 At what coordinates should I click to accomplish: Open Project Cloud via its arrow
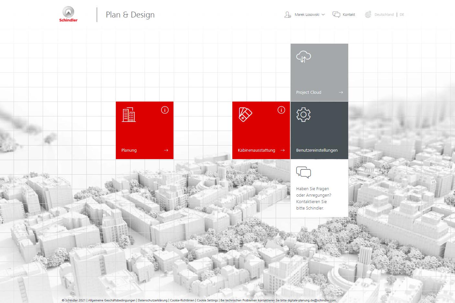(341, 92)
